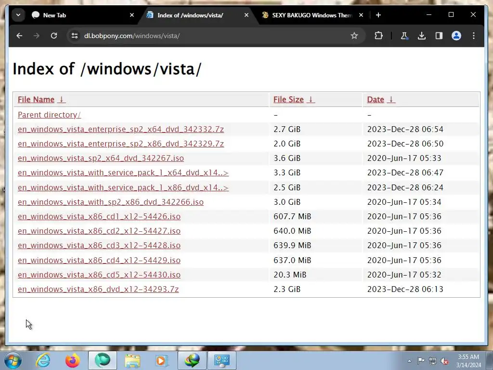Image resolution: width=493 pixels, height=370 pixels.
Task: Open Internet Download Manager taskbar icon
Action: (192, 360)
